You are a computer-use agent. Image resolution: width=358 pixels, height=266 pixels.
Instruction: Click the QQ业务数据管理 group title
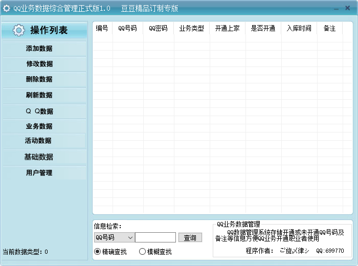pyautogui.click(x=238, y=224)
